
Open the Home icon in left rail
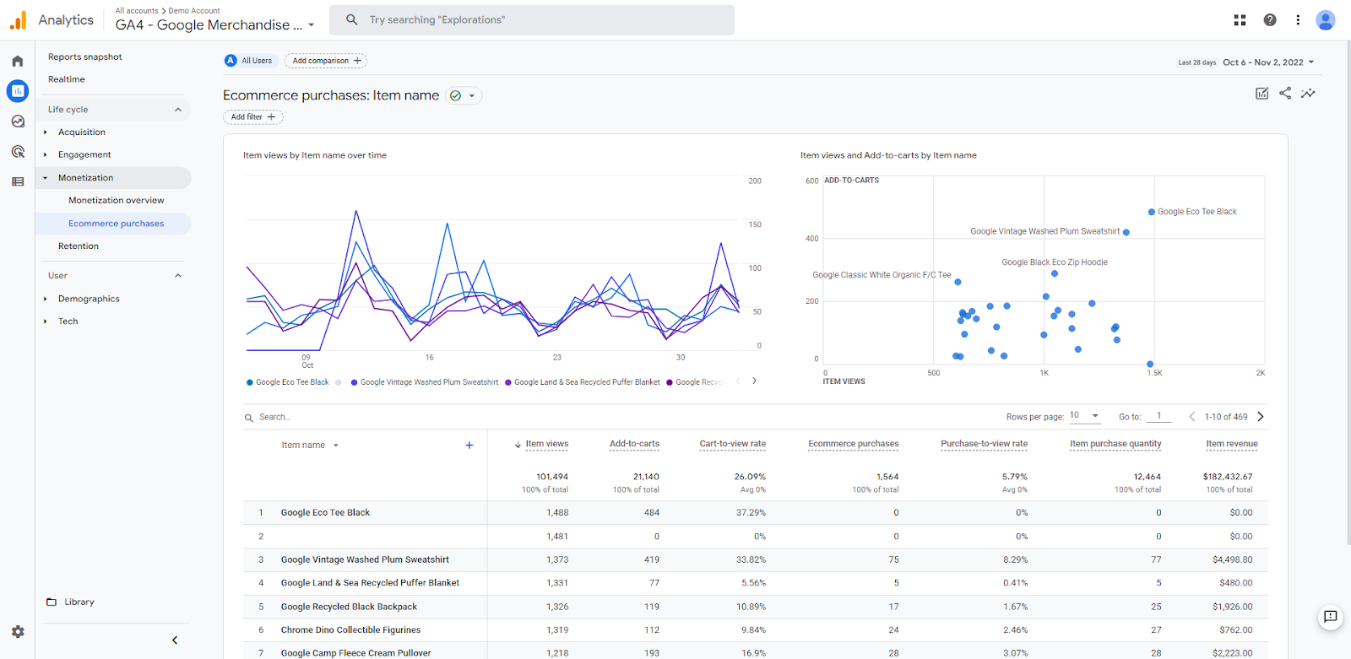[x=18, y=61]
